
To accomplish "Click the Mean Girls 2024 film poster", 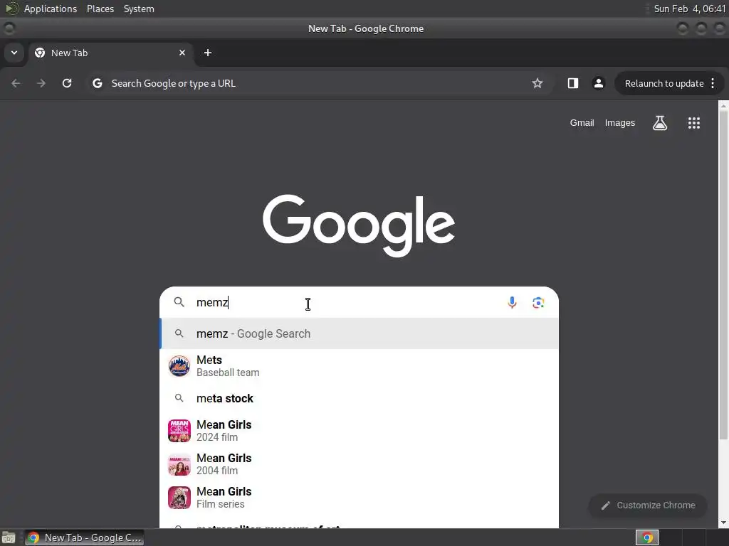I will point(179,430).
